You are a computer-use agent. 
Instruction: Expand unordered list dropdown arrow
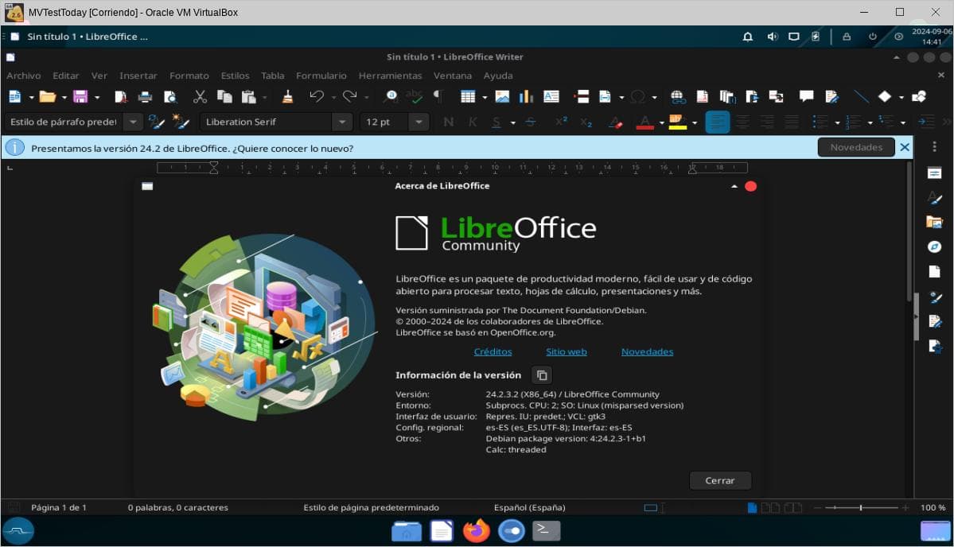click(837, 122)
